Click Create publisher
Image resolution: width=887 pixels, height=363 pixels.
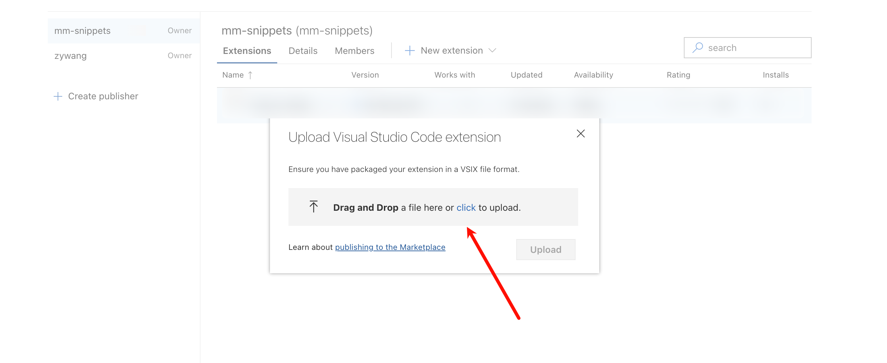(96, 96)
